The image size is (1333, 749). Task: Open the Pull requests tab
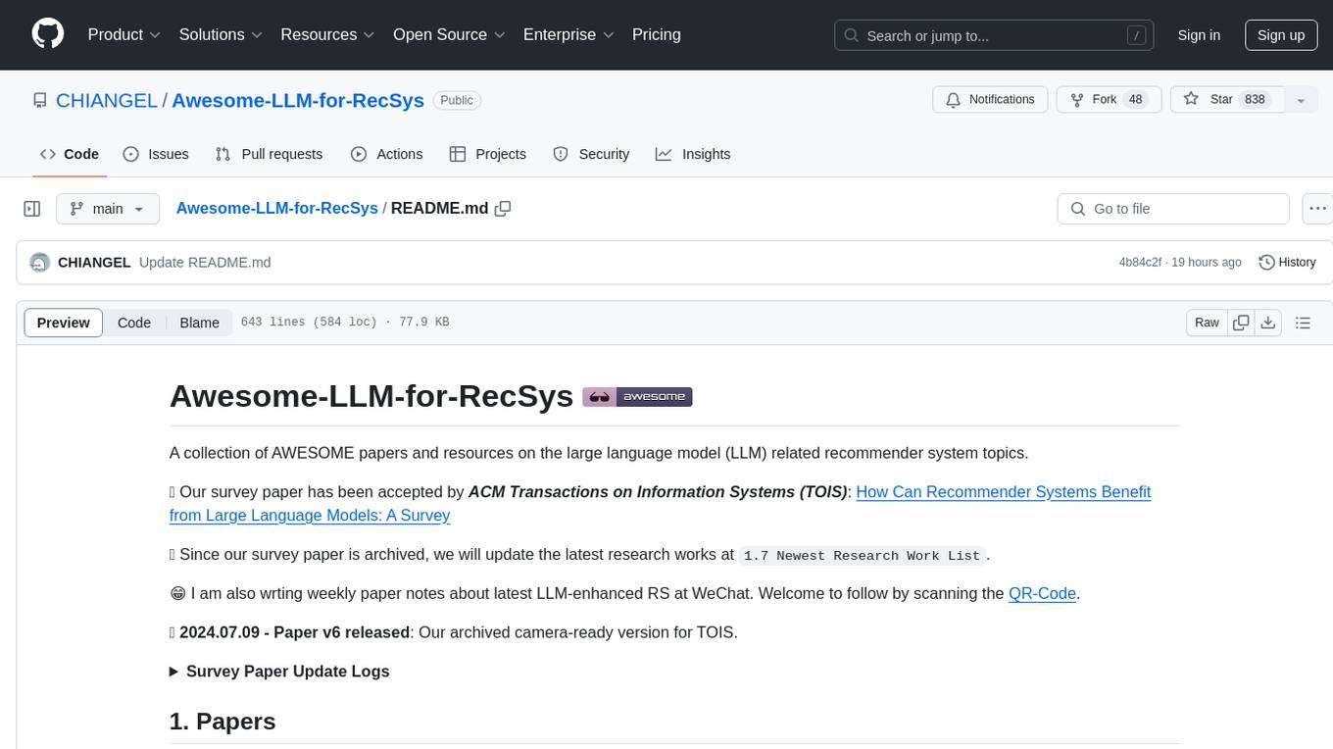269,154
